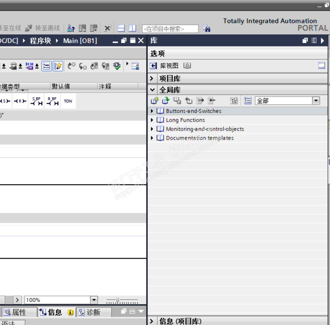The height and width of the screenshot is (325, 330).
Task: Expand the Monitoring-and-control-objects library
Action: (152, 129)
